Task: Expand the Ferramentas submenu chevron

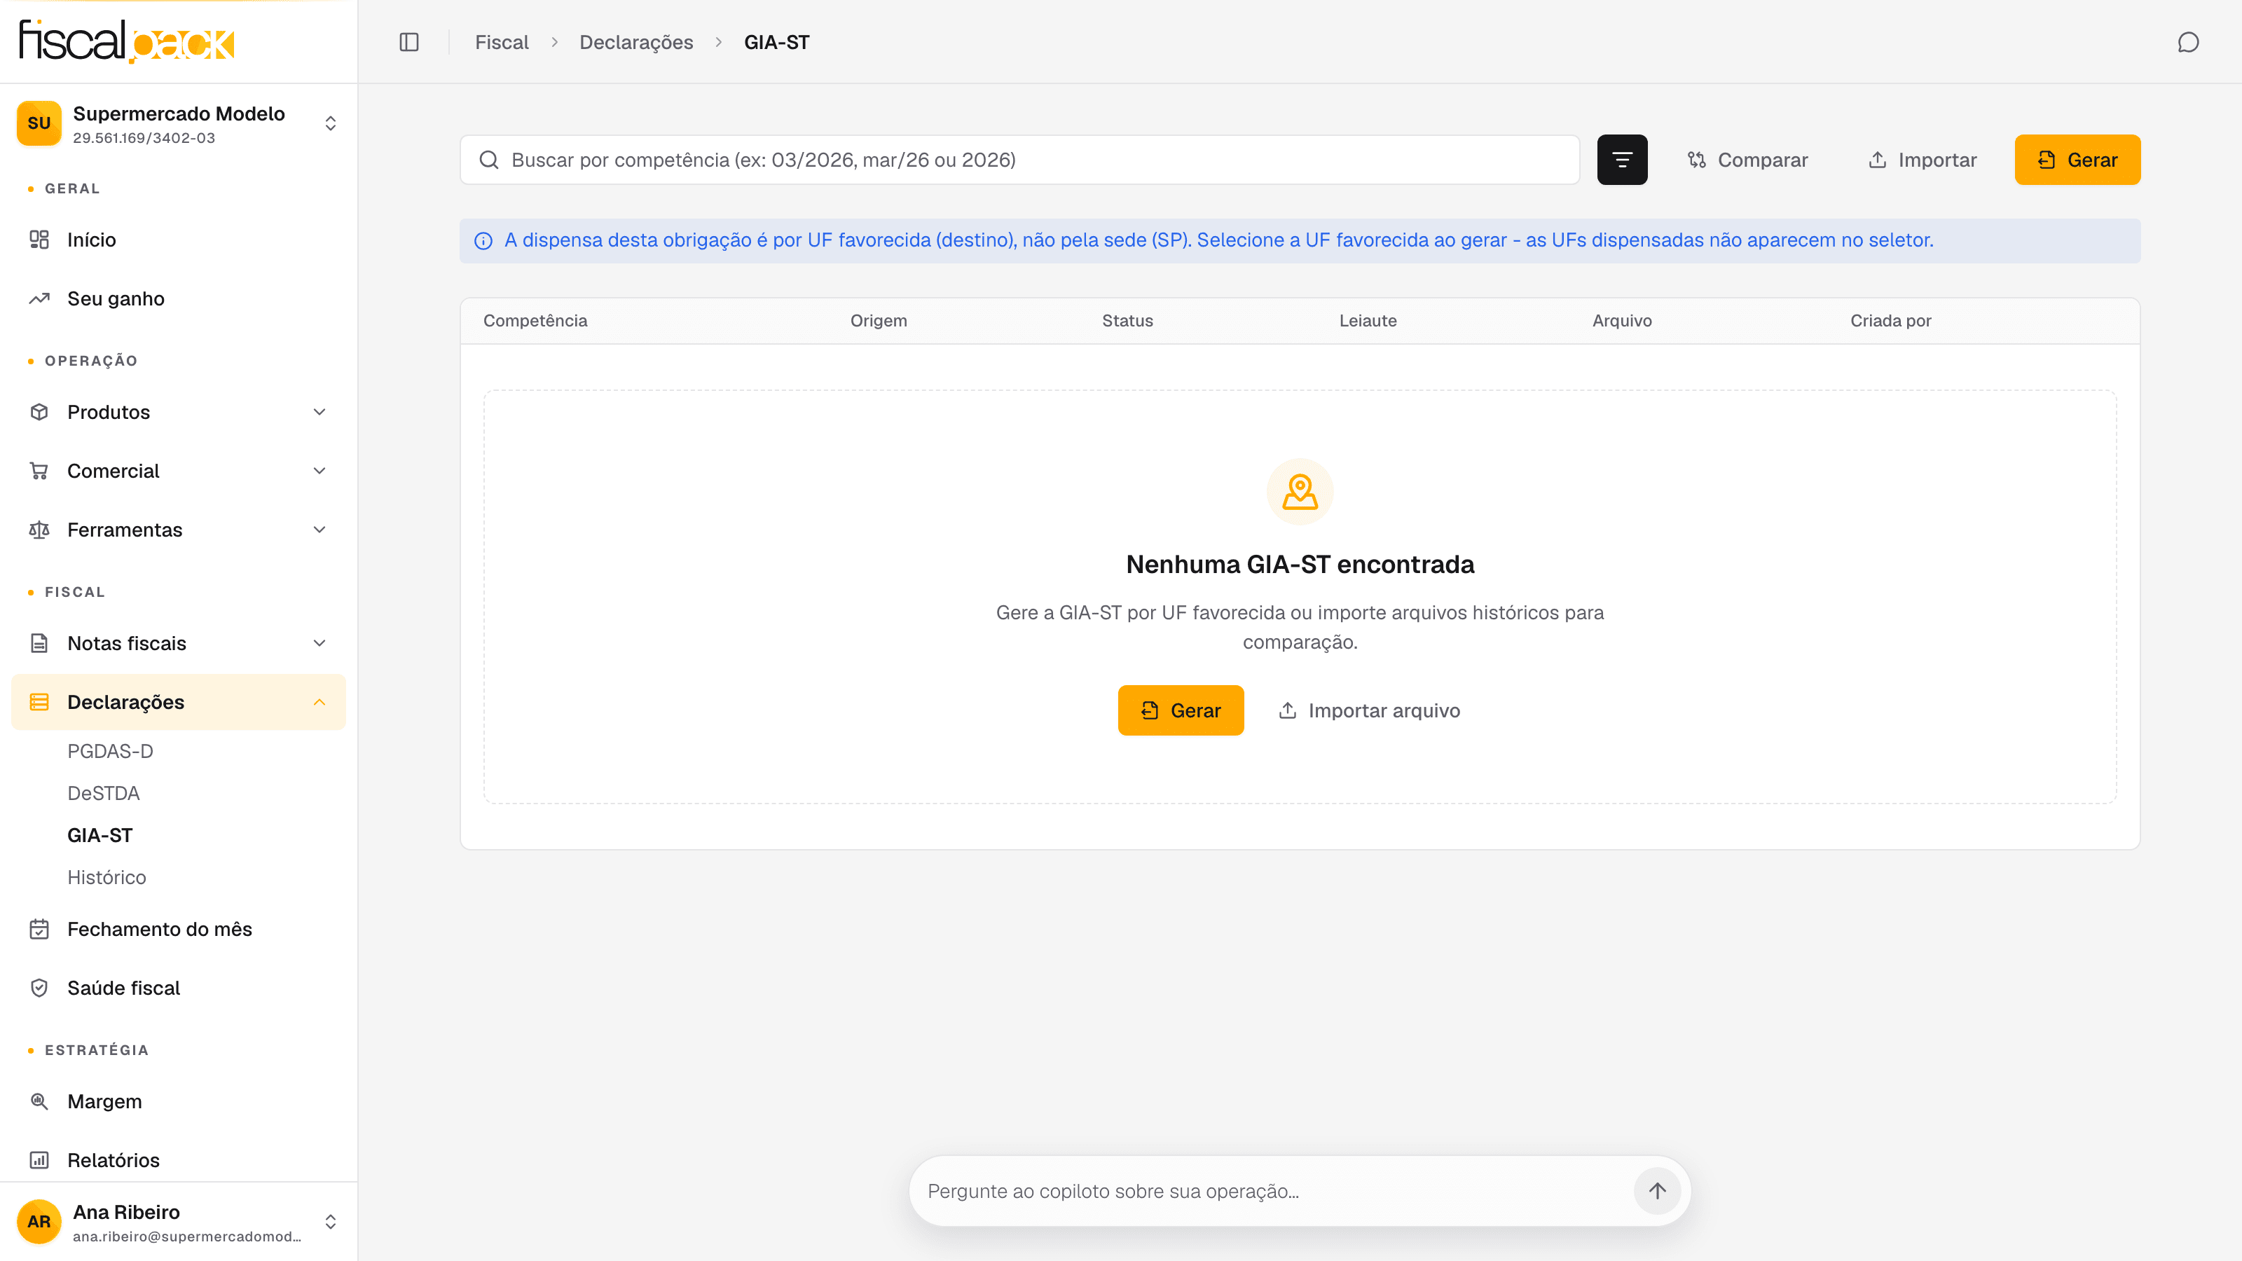Action: click(319, 530)
